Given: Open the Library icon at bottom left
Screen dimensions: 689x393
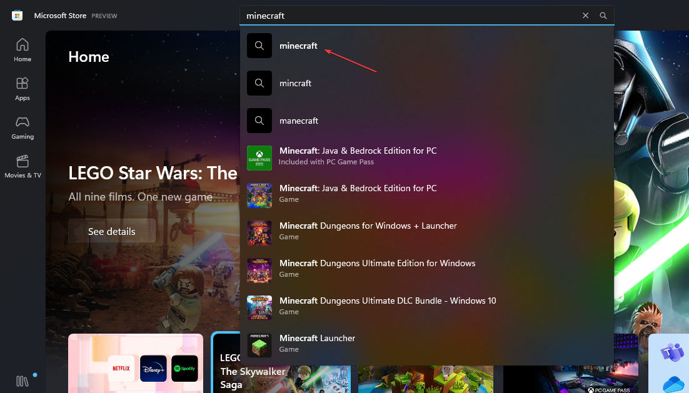Looking at the screenshot, I should click(x=22, y=380).
